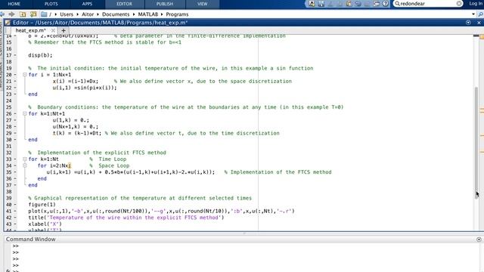484x272 pixels.
Task: Click Aitor in the folder path
Action: pyautogui.click(x=88, y=14)
